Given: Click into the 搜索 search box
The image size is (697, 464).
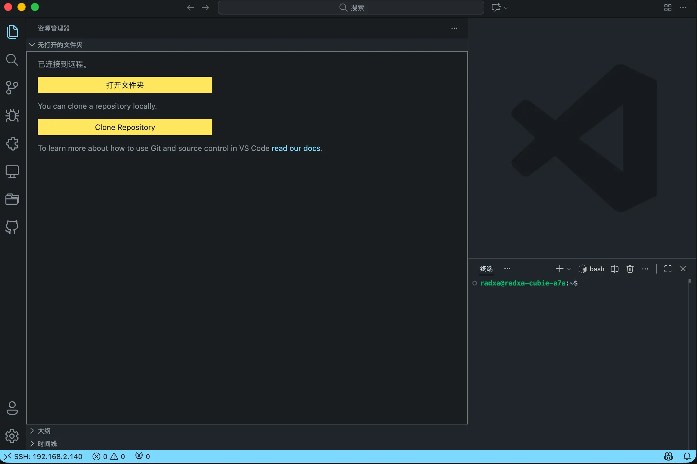Looking at the screenshot, I should (350, 7).
